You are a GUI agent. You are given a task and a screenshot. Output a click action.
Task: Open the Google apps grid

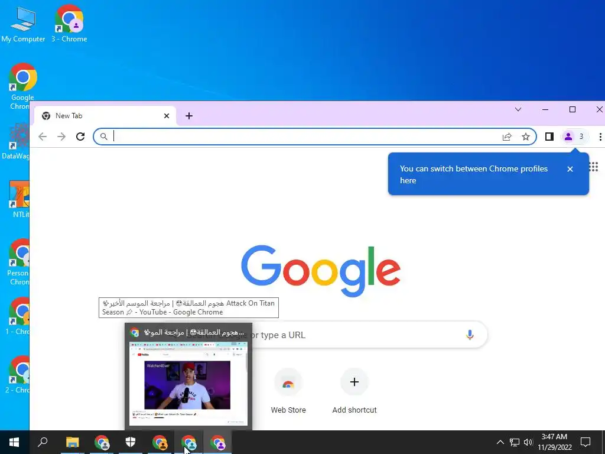(593, 167)
